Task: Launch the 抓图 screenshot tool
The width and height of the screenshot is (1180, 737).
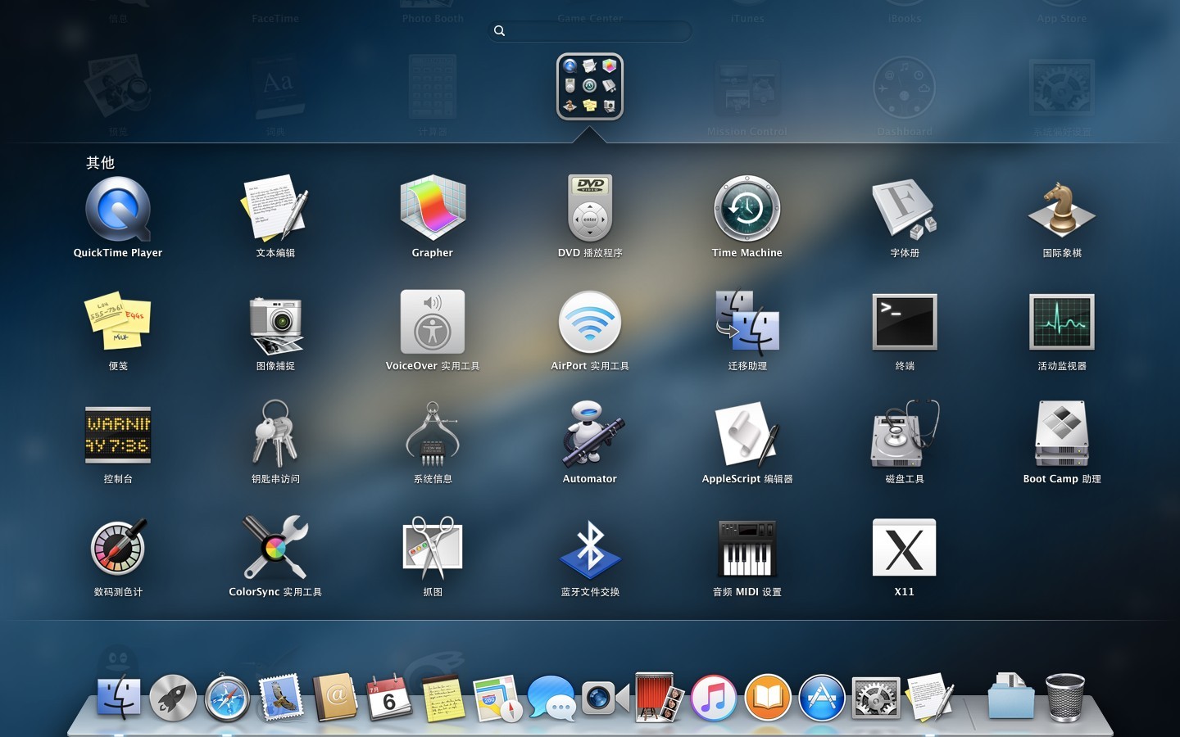Action: click(433, 547)
